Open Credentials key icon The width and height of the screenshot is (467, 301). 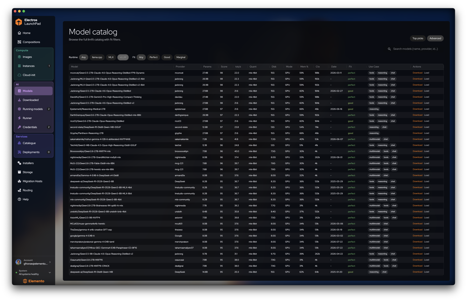click(19, 127)
